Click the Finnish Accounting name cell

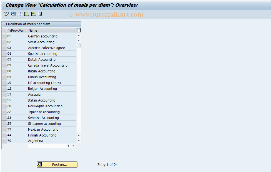pyautogui.click(x=52, y=135)
